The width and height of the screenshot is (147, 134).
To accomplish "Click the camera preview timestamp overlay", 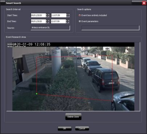I will pos(31,44).
